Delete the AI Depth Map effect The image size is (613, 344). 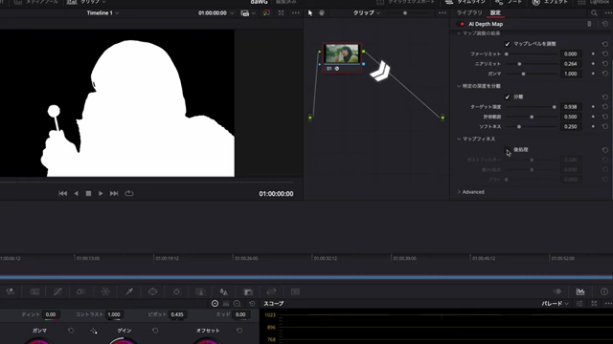click(x=590, y=24)
